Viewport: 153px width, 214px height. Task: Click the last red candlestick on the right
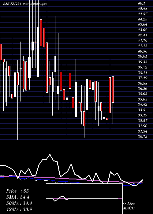tap(113, 90)
